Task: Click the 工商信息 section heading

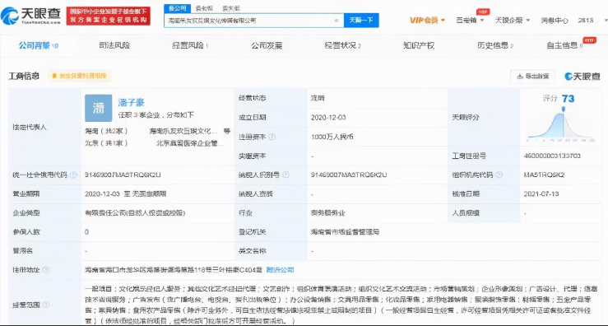Action: (x=24, y=76)
